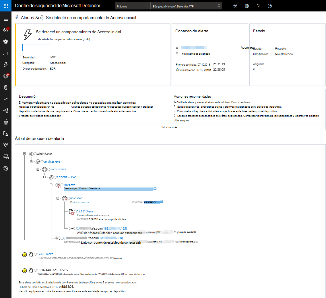Open the Máquina search scope dropdown
Image resolution: width=326 pixels, height=298 pixels.
[x=133, y=6]
